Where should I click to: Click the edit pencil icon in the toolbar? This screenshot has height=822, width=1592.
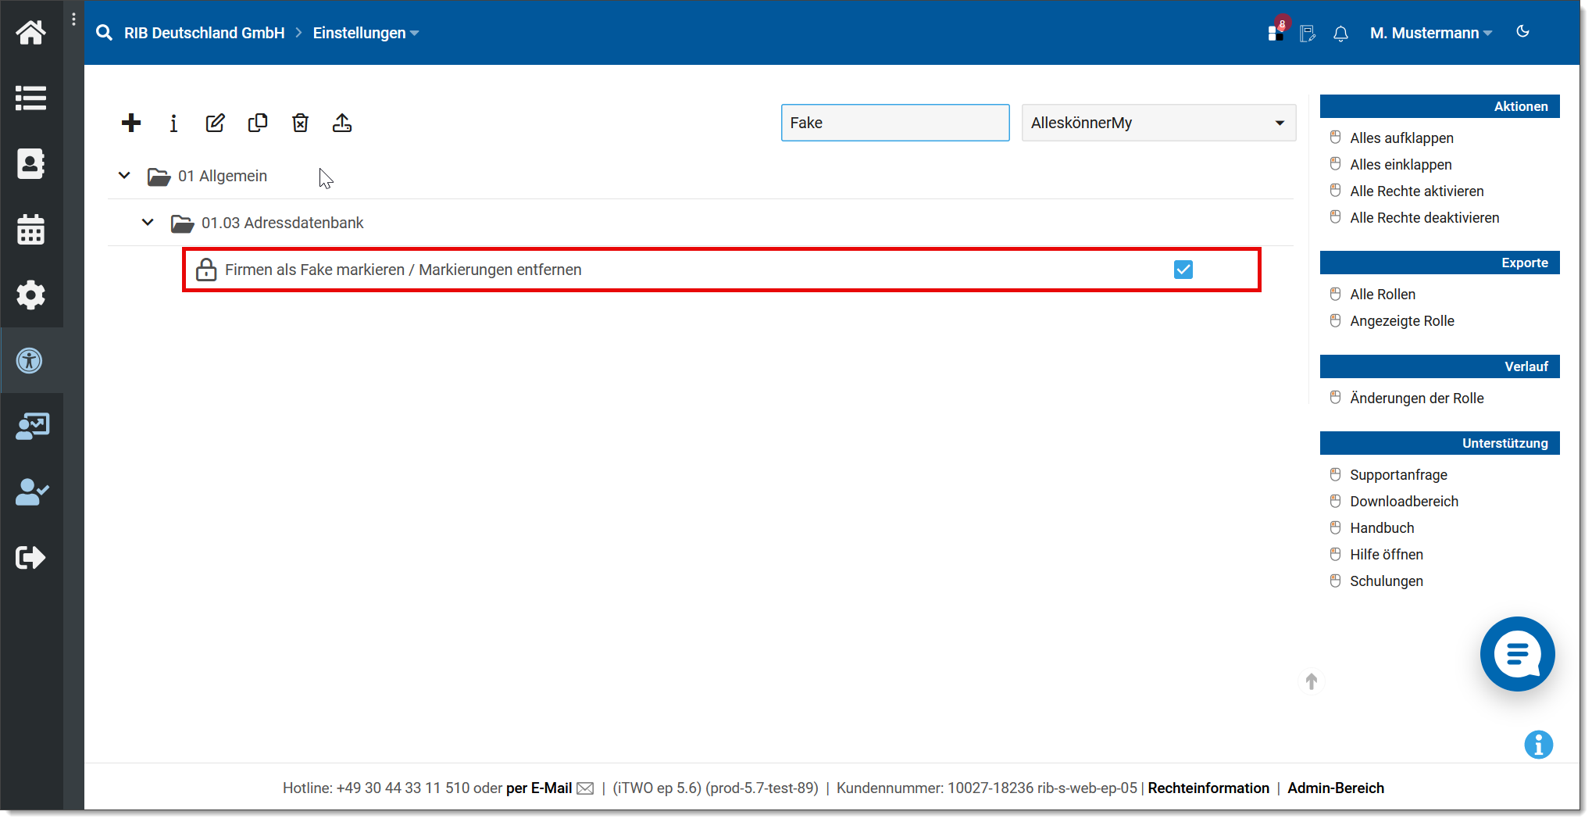click(216, 123)
